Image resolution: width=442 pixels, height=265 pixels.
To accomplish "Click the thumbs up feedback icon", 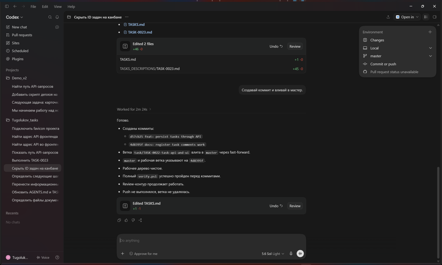I will [x=126, y=220].
